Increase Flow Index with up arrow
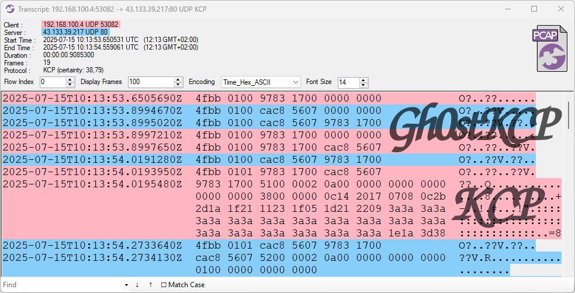 70,79
